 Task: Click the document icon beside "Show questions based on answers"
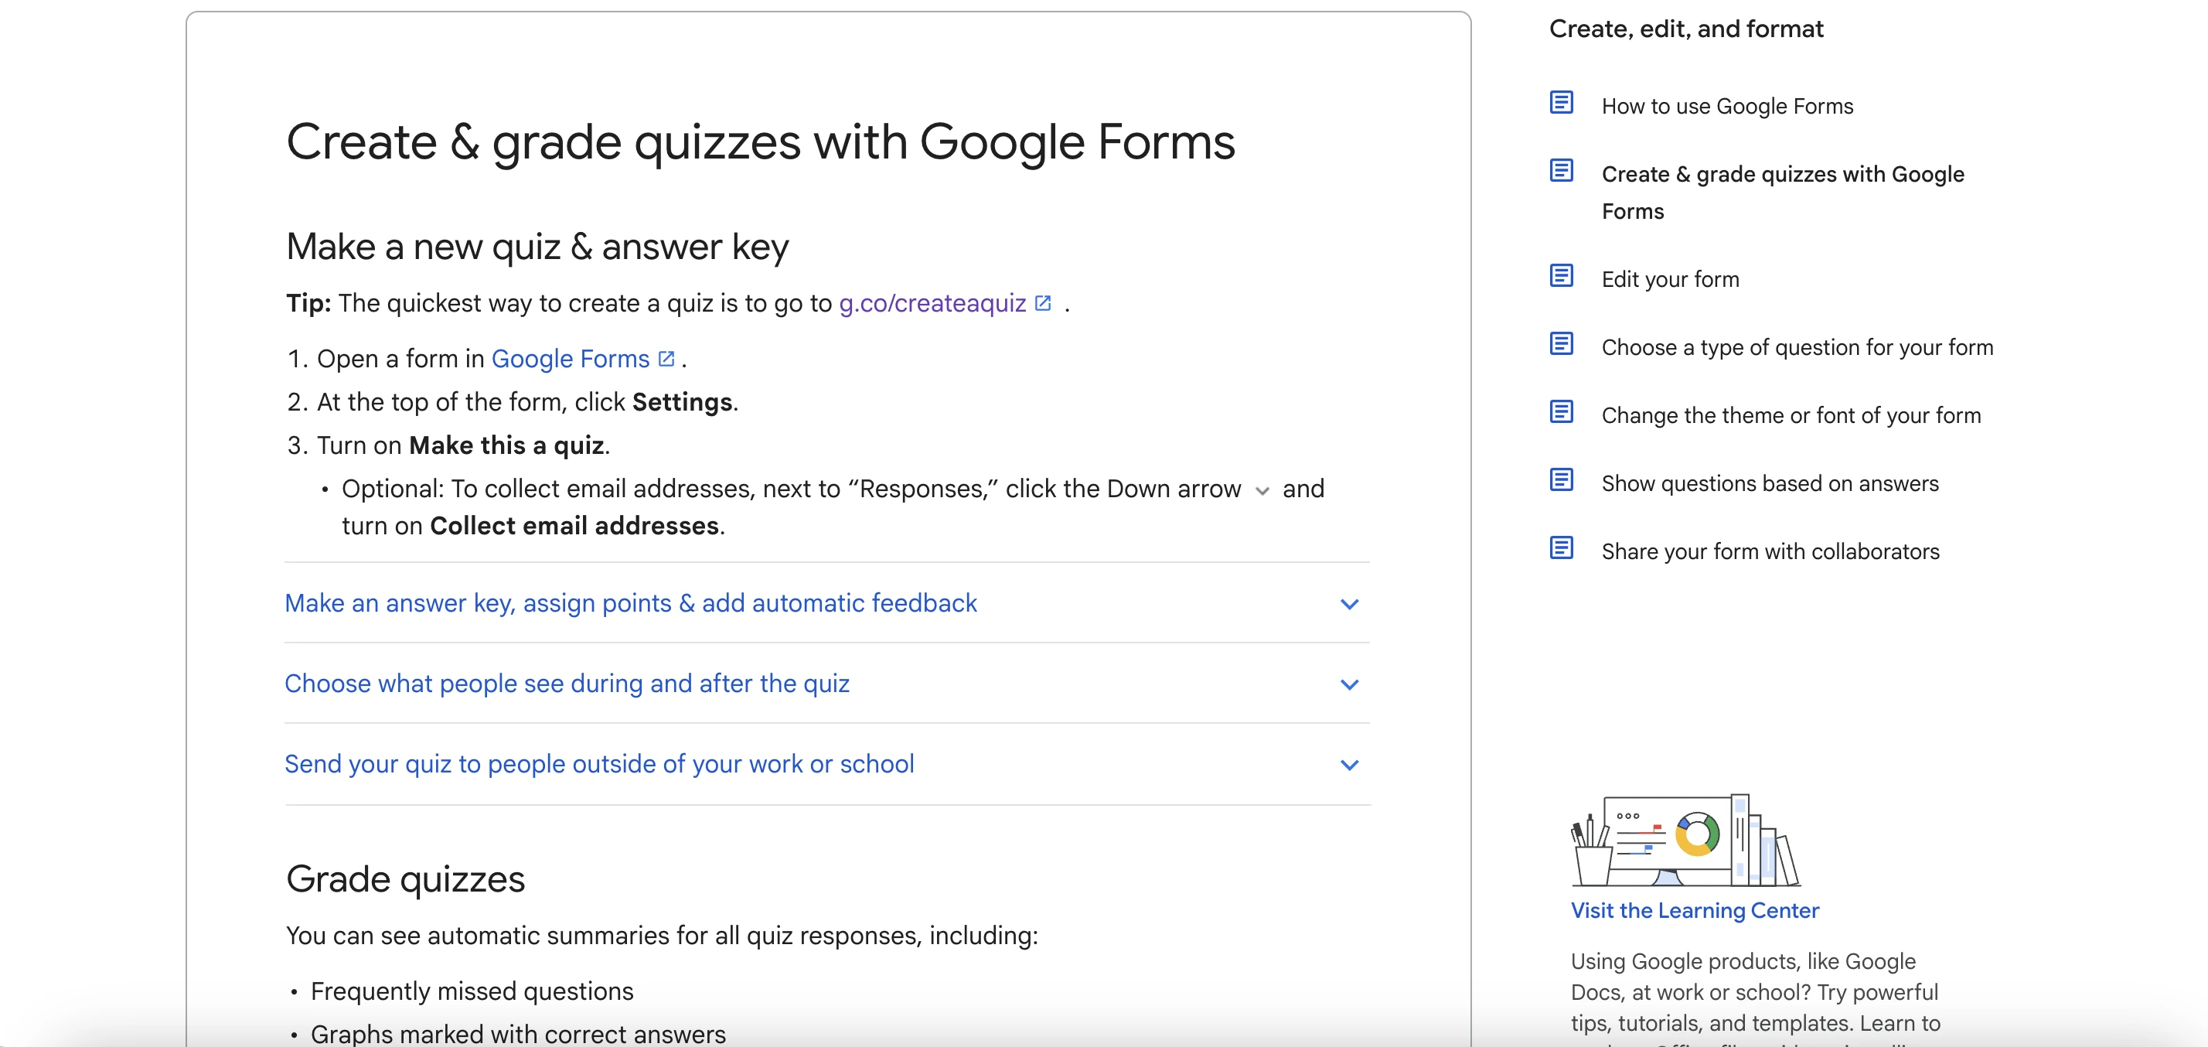pos(1562,481)
